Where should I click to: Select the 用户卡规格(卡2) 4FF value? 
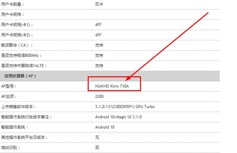tap(98, 35)
